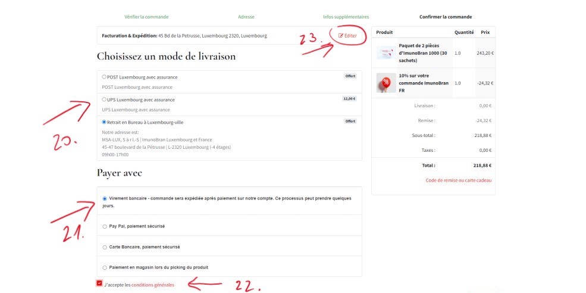Toggle the J'accepte les conditions checkbox
Screen dimensions: 586x293
(x=99, y=284)
